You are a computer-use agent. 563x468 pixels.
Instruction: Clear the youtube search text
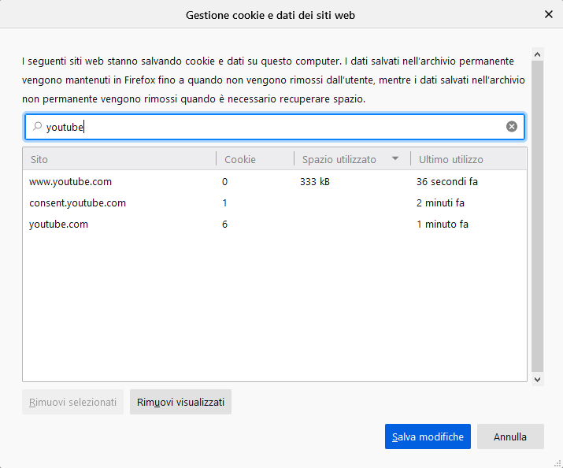511,126
